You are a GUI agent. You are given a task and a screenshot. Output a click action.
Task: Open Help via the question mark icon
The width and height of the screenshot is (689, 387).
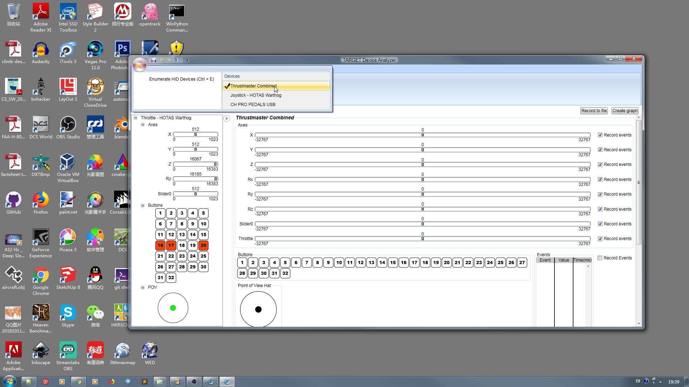pos(177,60)
